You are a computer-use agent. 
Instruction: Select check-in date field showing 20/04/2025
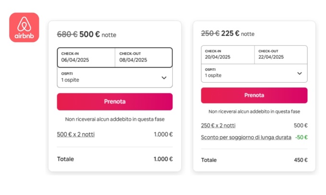tap(227, 54)
